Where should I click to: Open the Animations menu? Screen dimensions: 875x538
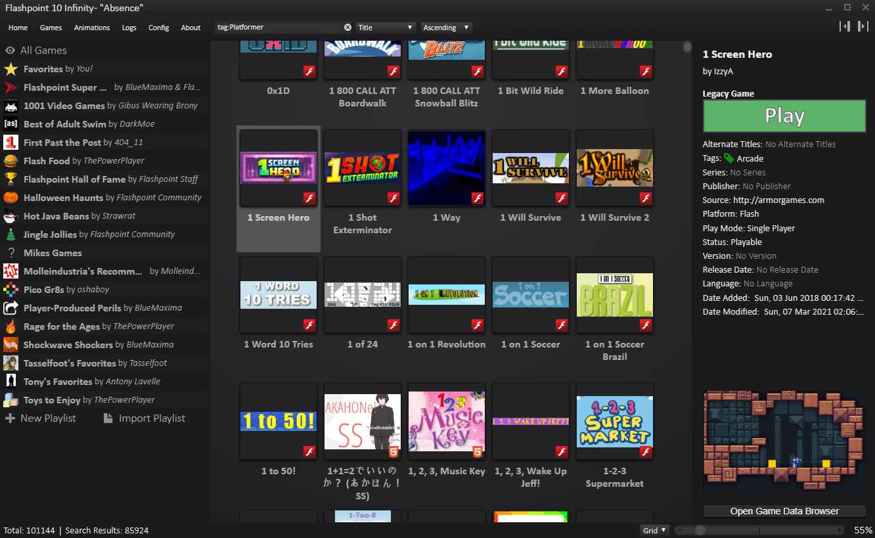tap(92, 28)
